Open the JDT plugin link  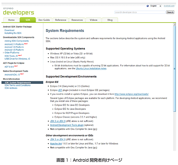pyautogui.click(x=60, y=90)
